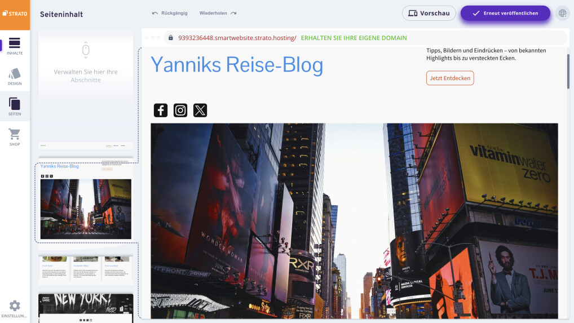The image size is (574, 323).
Task: Click Erhalten Sie Ihre Eigene Domain link
Action: click(354, 38)
